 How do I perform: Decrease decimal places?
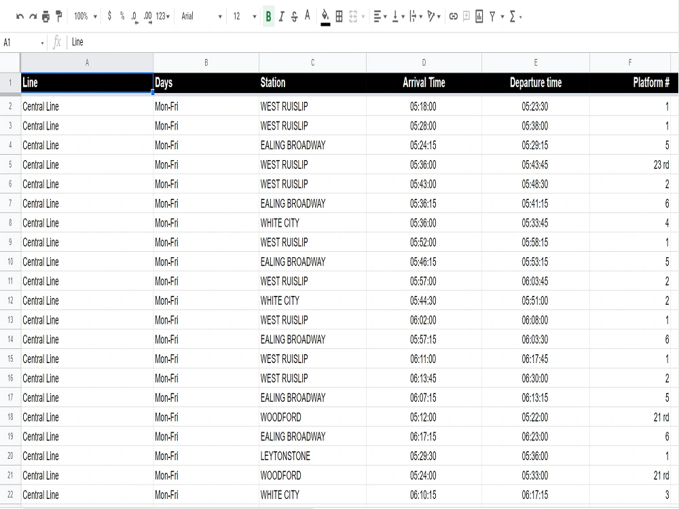click(134, 17)
